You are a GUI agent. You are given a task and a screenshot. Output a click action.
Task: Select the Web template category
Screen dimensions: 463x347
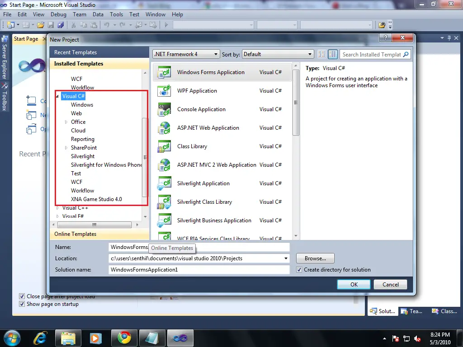pos(76,113)
